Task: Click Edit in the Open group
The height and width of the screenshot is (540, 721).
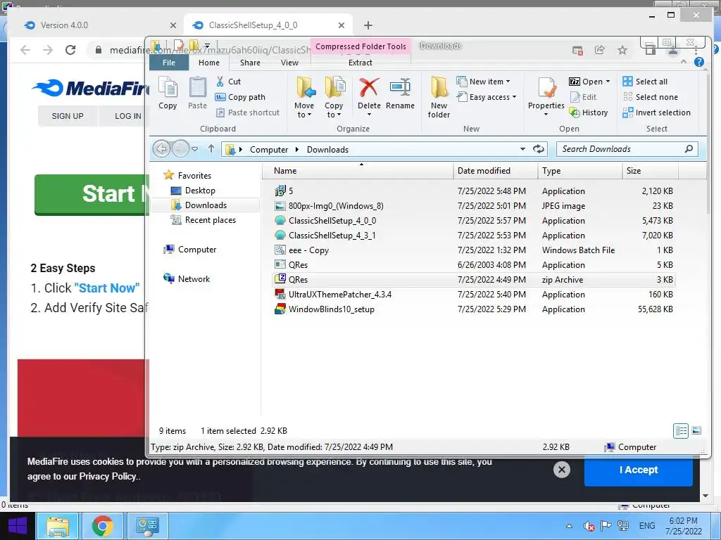Action: [x=583, y=97]
